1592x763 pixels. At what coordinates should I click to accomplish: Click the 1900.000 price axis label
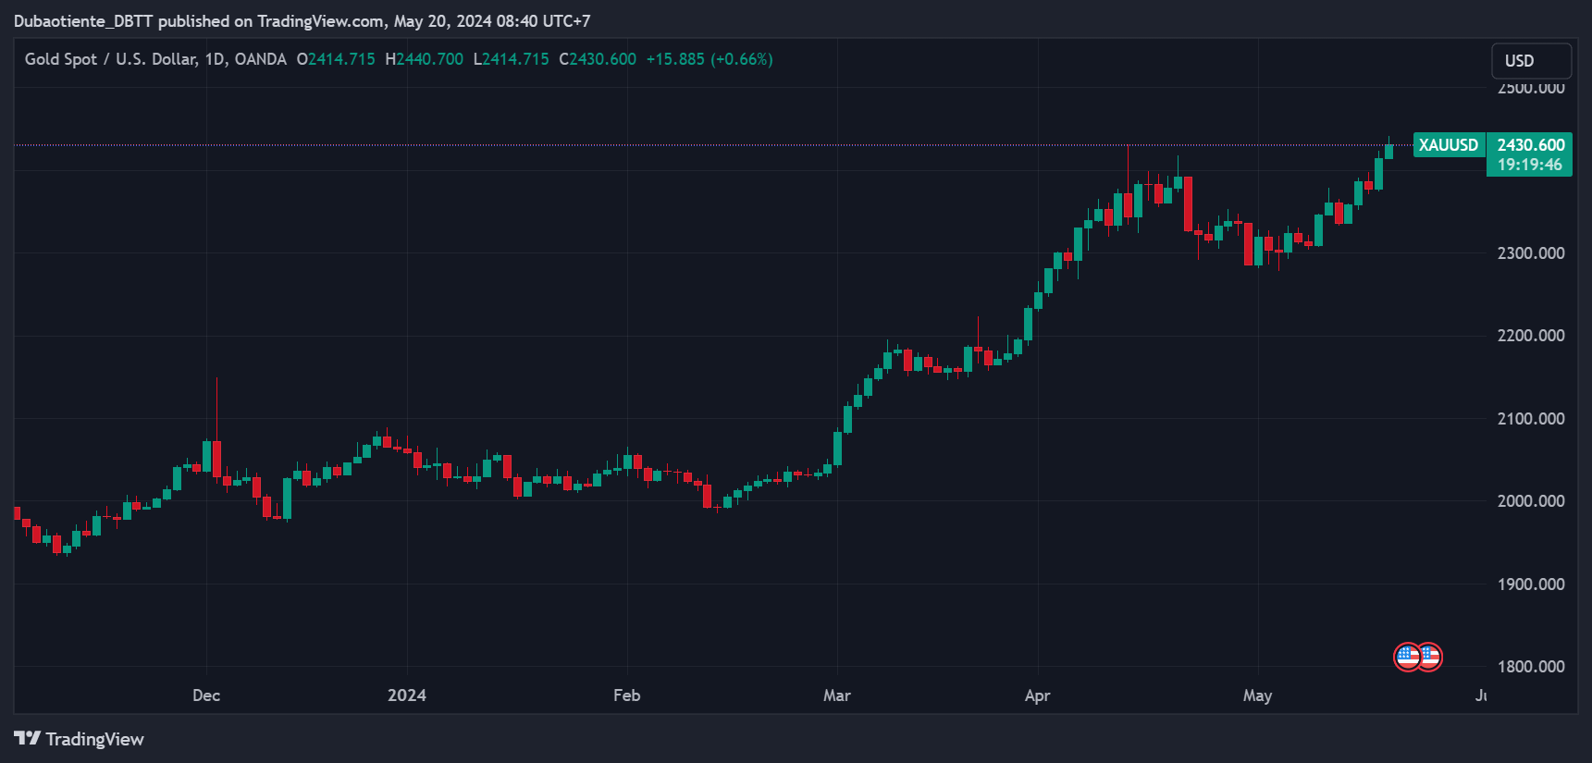pyautogui.click(x=1531, y=585)
